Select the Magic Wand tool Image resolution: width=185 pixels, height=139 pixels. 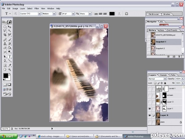pyautogui.click(x=10, y=31)
